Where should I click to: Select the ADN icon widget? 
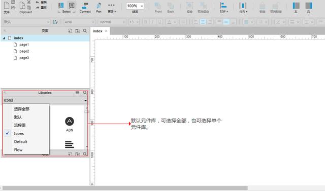point(70,124)
